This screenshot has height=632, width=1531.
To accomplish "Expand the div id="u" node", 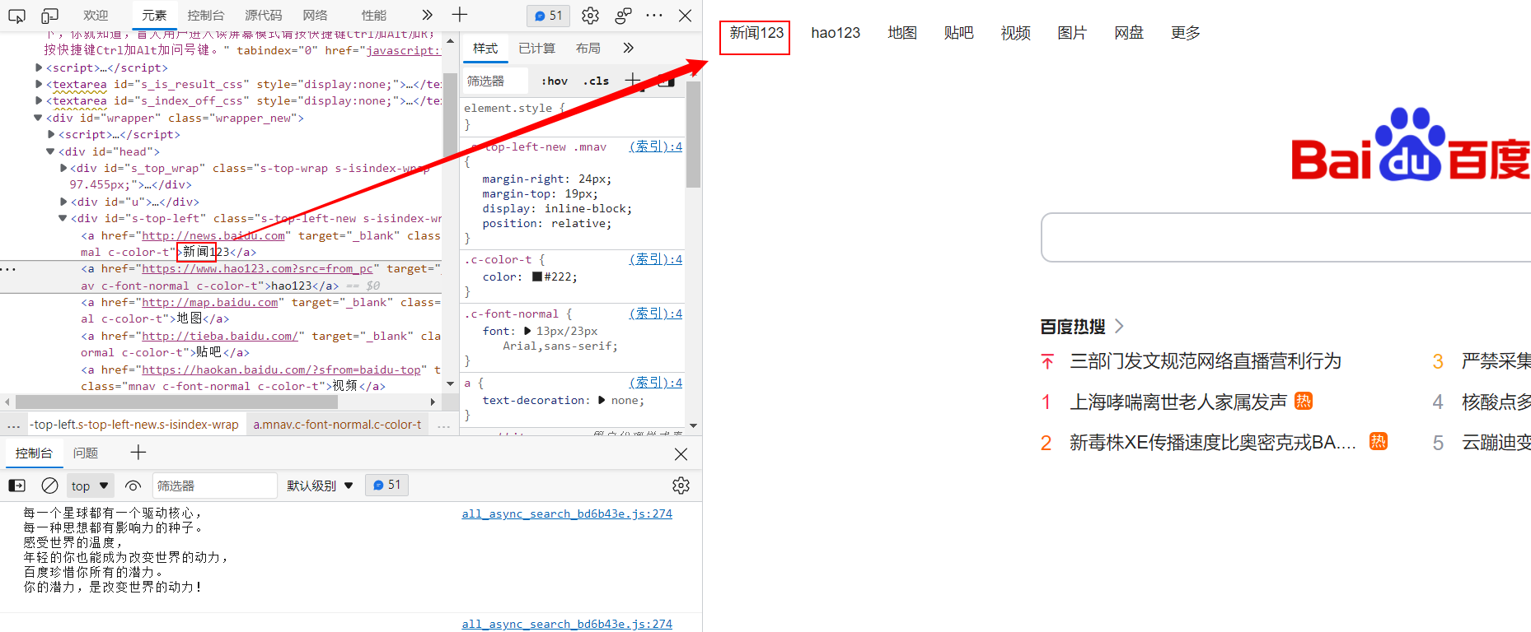I will (x=63, y=202).
